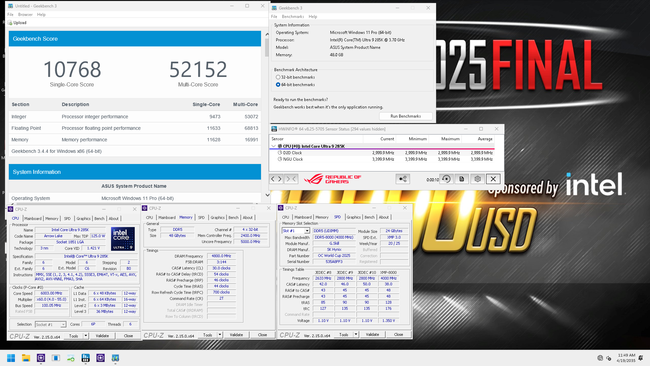
Task: Click the Intel Core Ultra 9 logo
Action: click(x=123, y=239)
